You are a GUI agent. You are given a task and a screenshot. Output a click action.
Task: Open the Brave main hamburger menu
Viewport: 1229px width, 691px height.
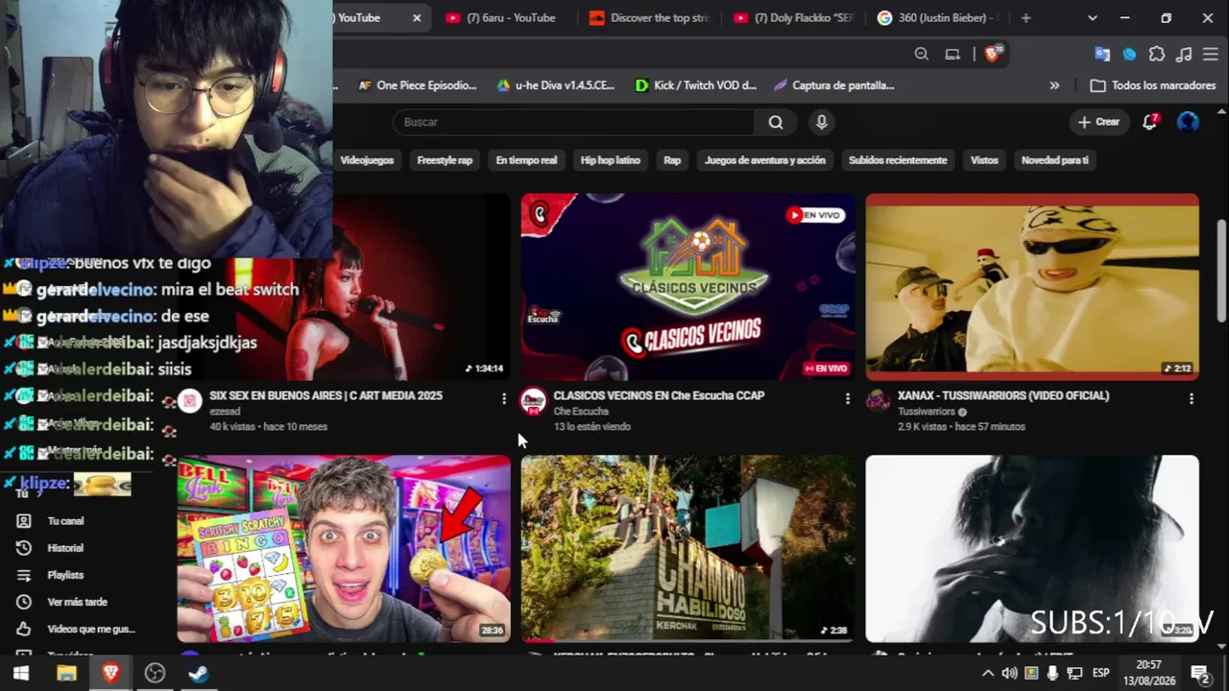click(x=1210, y=54)
